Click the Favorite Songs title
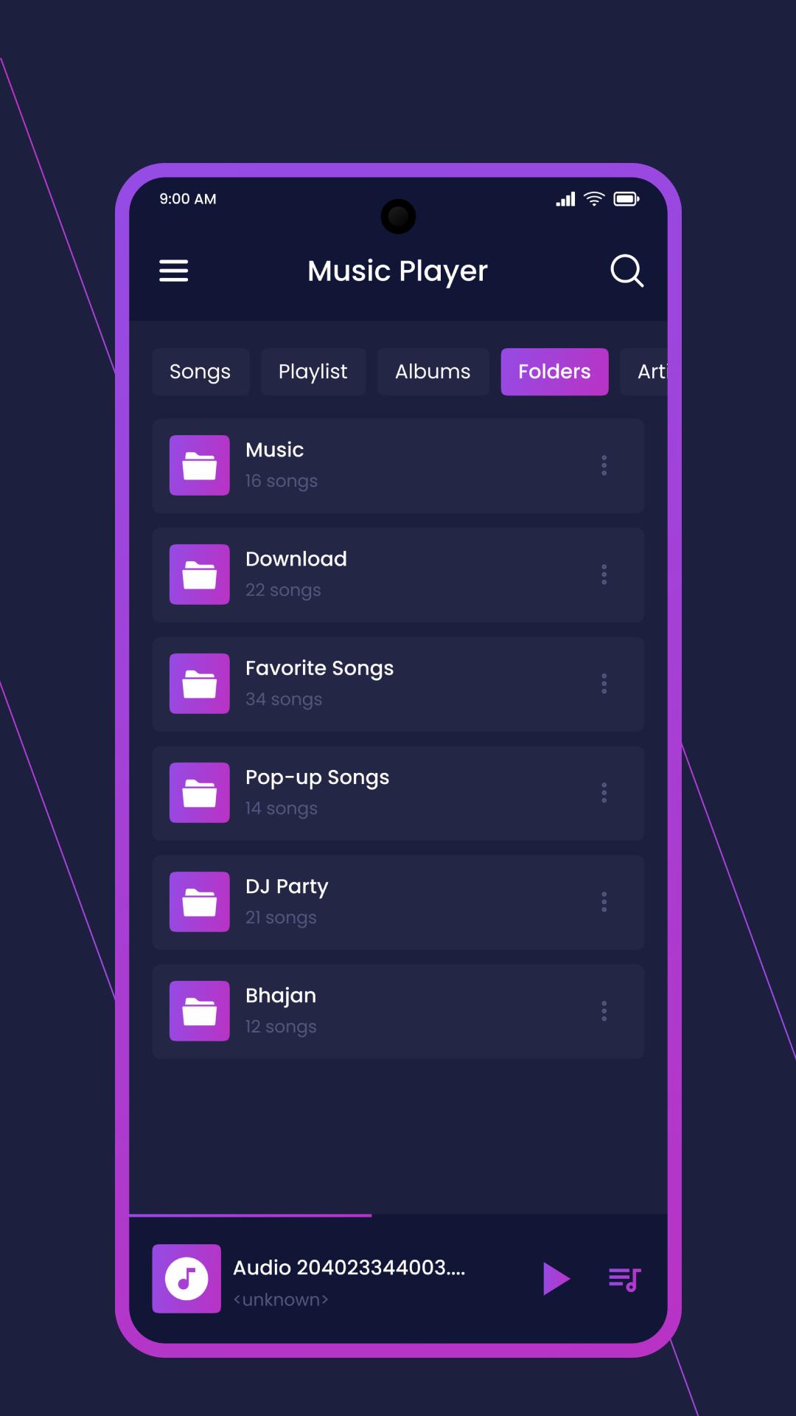Viewport: 796px width, 1416px height. (x=320, y=669)
